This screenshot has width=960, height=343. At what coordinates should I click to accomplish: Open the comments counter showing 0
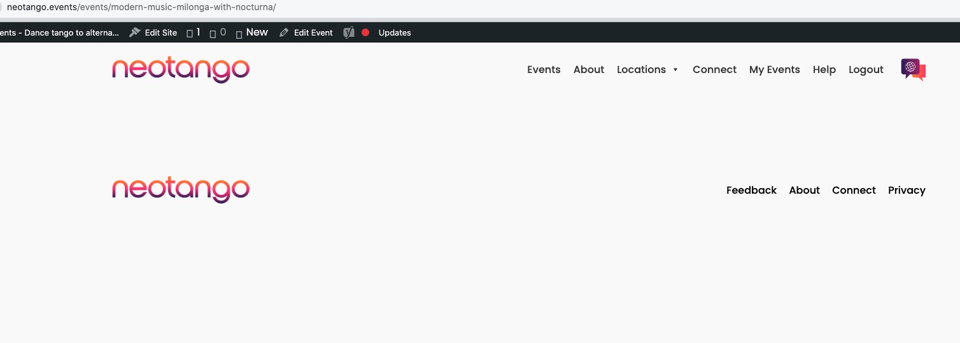pos(218,32)
